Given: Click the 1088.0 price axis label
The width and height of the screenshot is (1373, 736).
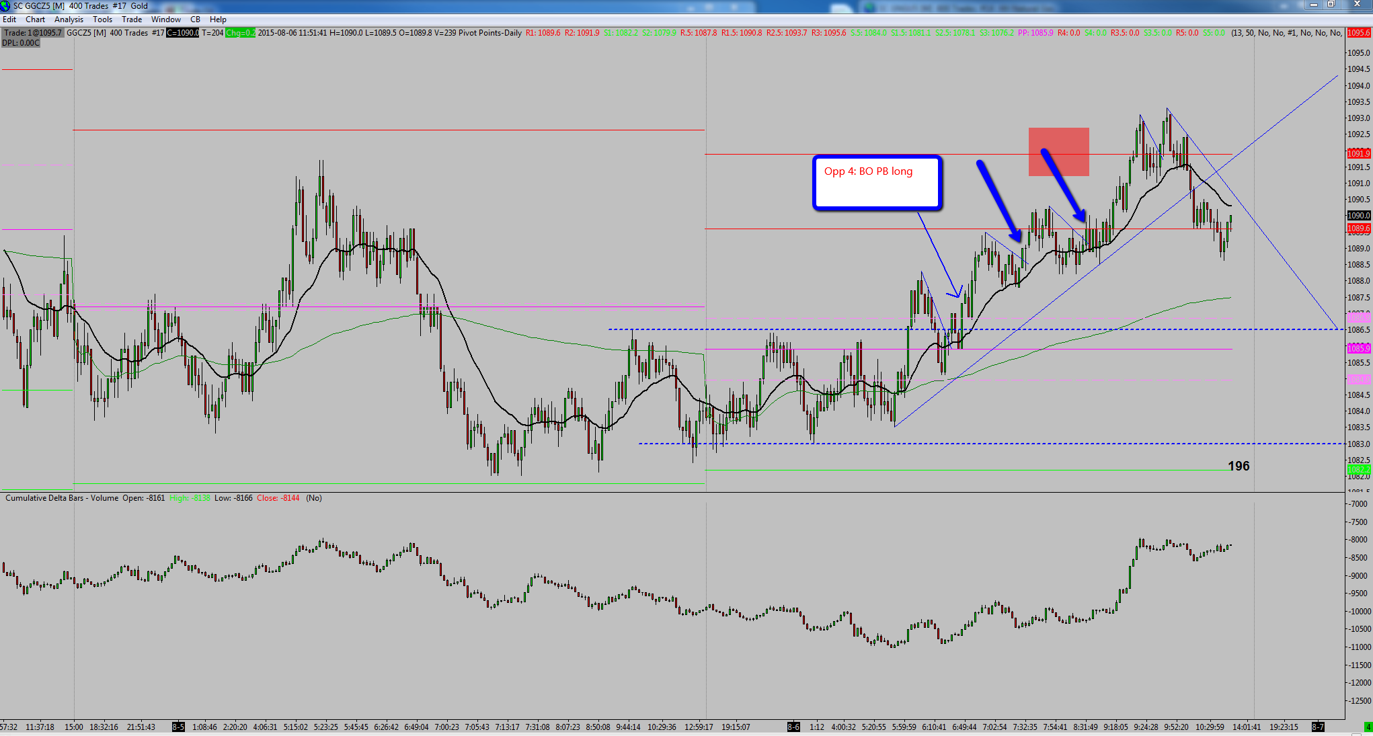Looking at the screenshot, I should 1358,281.
